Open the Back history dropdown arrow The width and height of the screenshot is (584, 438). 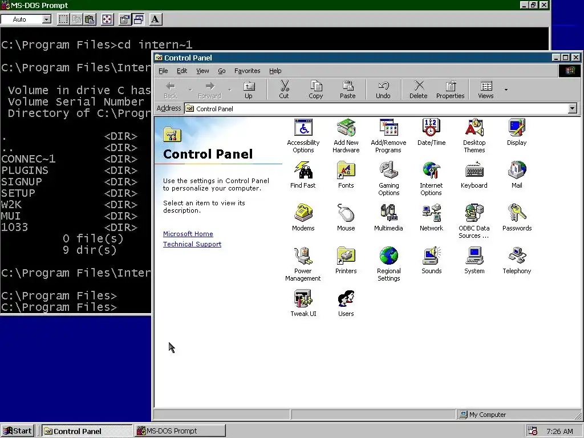(x=190, y=90)
